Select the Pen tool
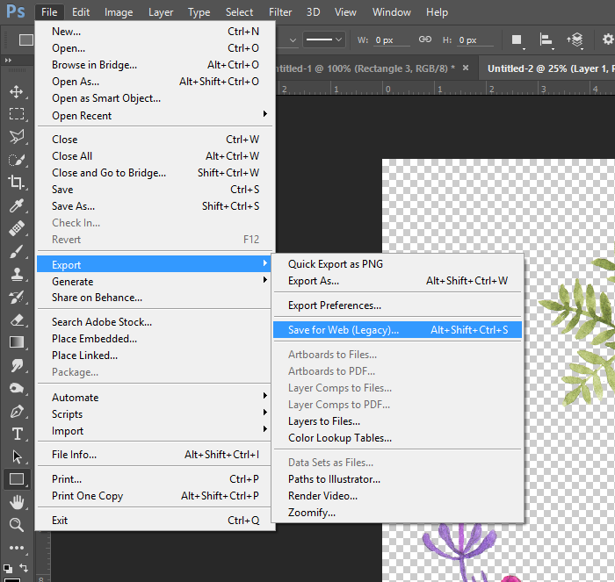The height and width of the screenshot is (582, 615). (16, 411)
